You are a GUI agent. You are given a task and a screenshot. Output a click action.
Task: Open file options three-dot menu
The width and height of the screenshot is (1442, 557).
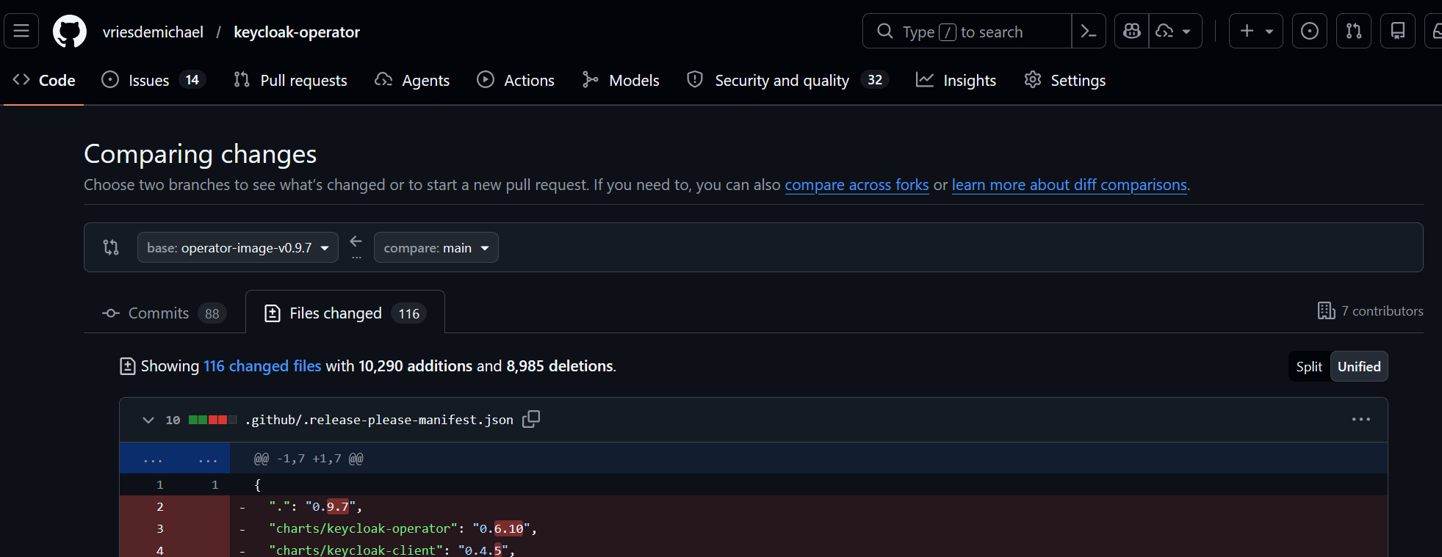coord(1360,420)
